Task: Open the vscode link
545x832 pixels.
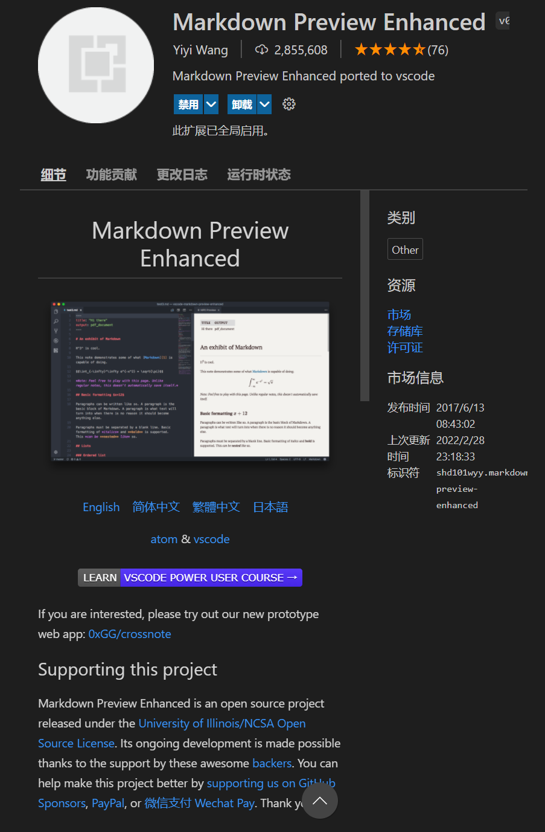Action: pyautogui.click(x=211, y=539)
